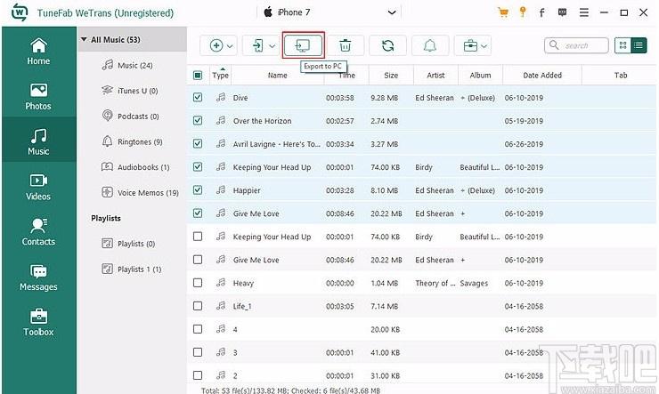Sort by the Date Added column header

542,75
